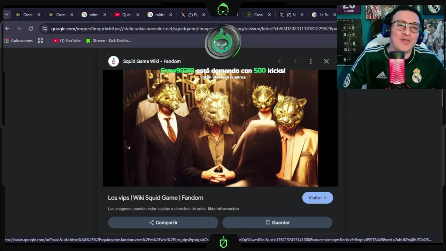Click the Visitar button
The height and width of the screenshot is (251, 446).
click(317, 198)
